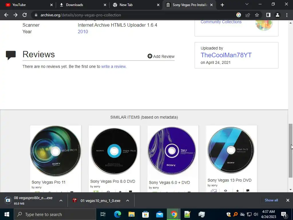Launch Microsoft Edge from the taskbar
This screenshot has height=220, width=293.
point(118,214)
